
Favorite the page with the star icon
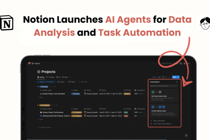pos(184,63)
